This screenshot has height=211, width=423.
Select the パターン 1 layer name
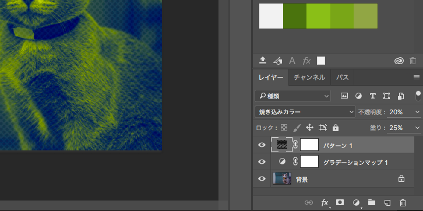[338, 146]
